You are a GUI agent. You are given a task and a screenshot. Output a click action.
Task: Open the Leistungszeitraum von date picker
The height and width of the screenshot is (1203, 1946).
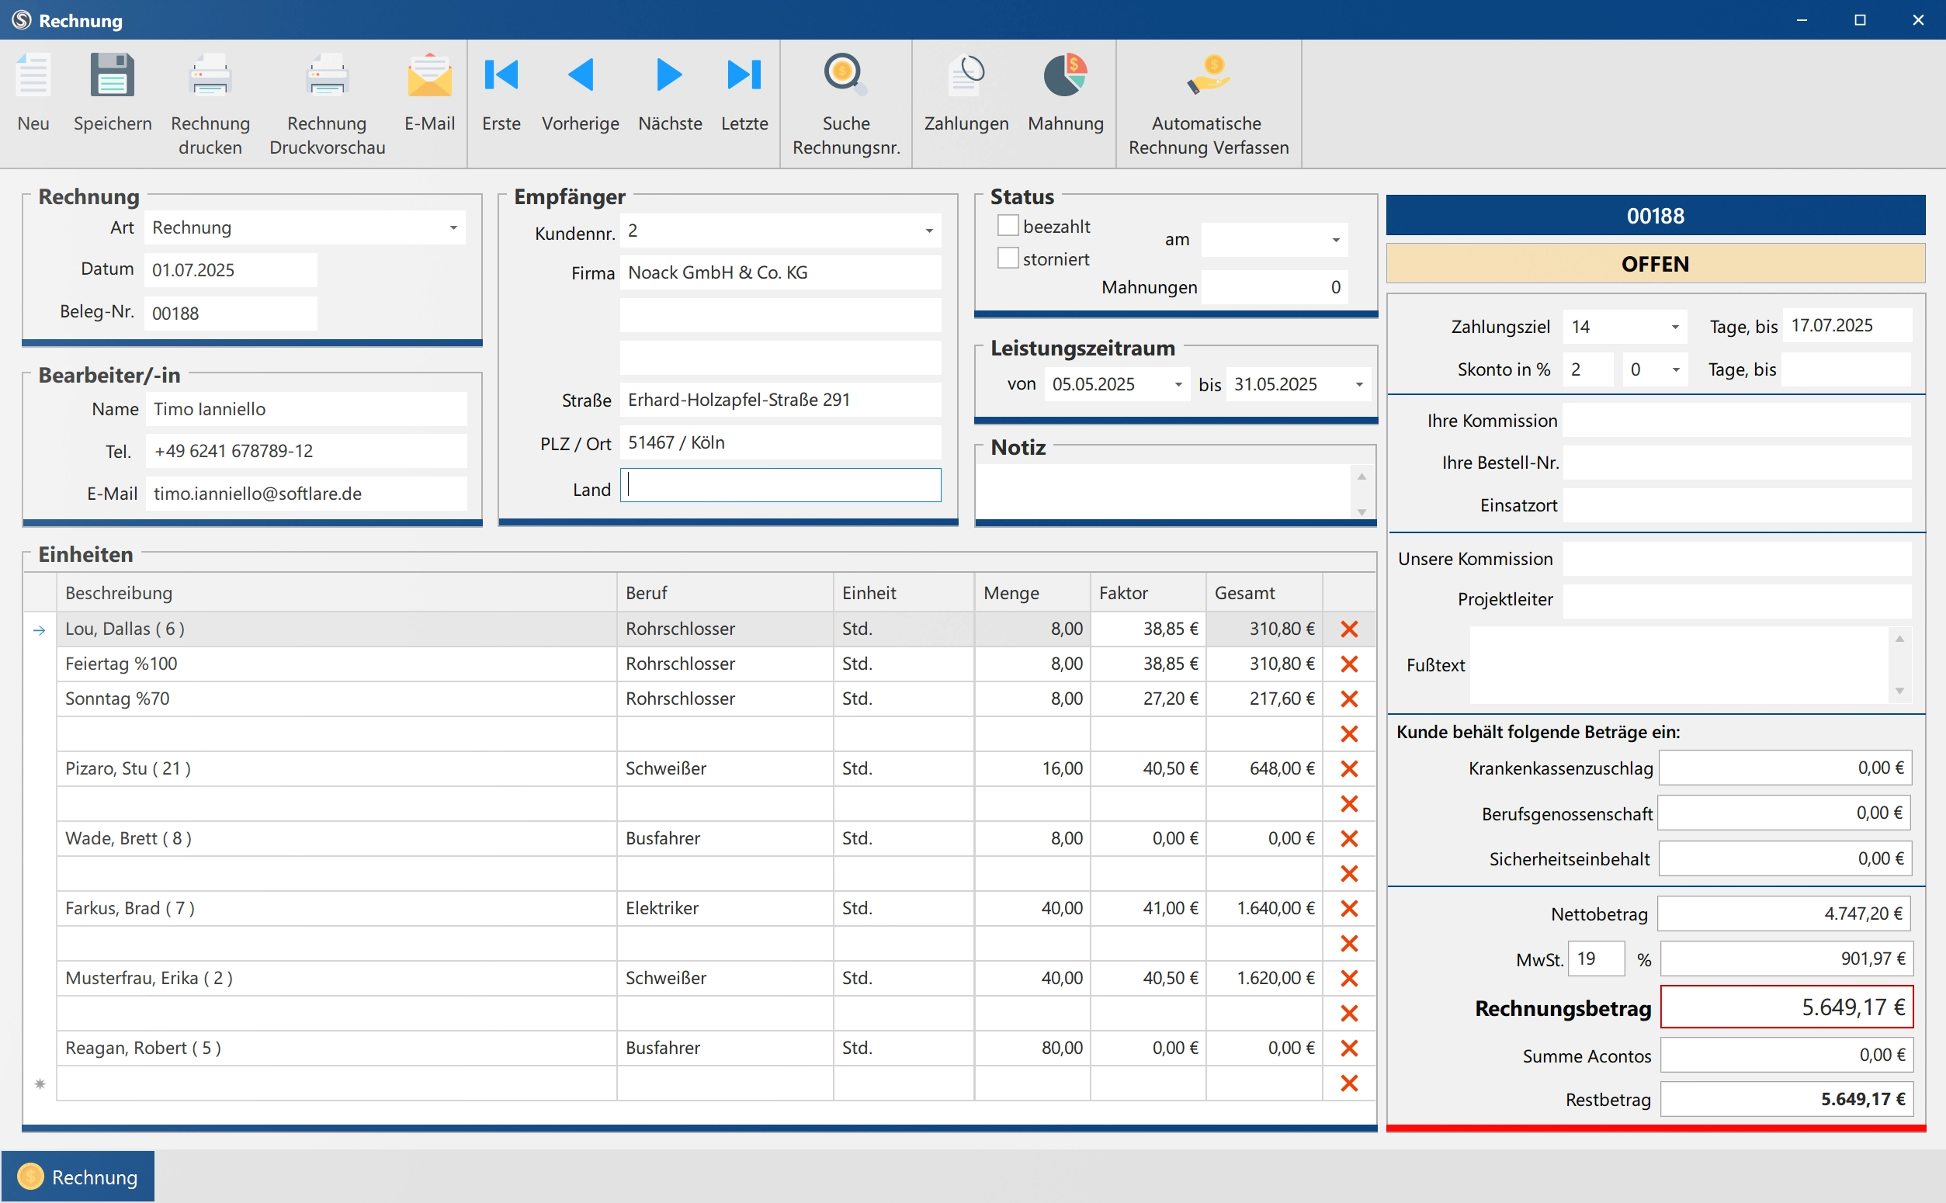pyautogui.click(x=1178, y=385)
